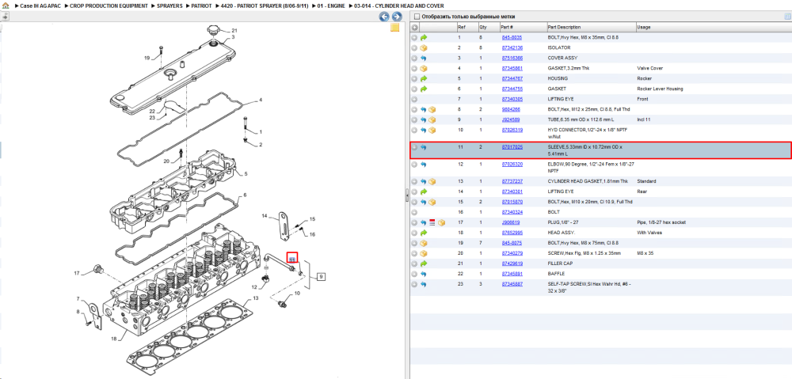This screenshot has height=379, width=792.
Task: Click the grey add circle in the table header
Action: 415,27
